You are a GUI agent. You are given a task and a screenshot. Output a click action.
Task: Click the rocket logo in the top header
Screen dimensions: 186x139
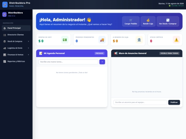tap(5, 4)
